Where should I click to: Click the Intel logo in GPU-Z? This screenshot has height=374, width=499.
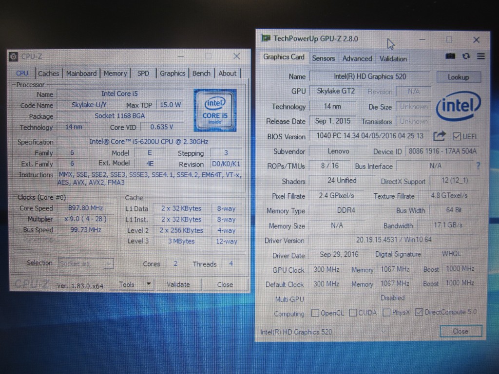click(458, 106)
